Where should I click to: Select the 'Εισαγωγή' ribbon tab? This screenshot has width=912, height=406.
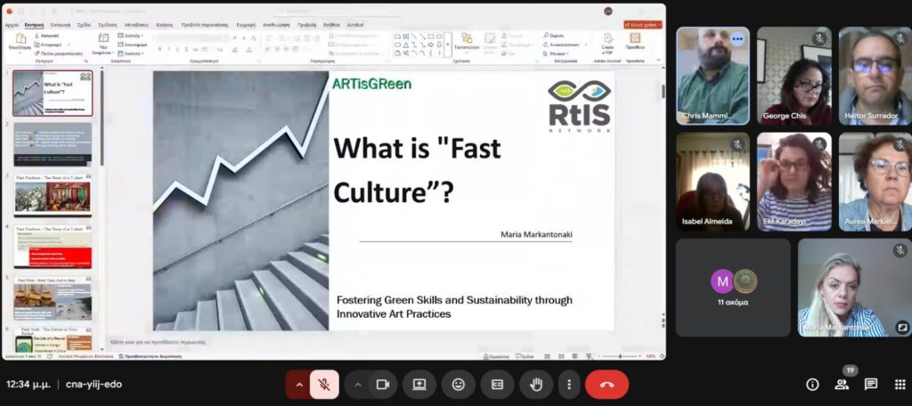tap(61, 25)
